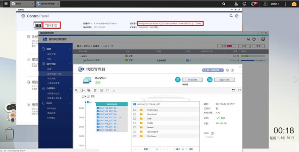Open the QTS main menu hamburger icon
299x152 pixels.
point(6,4)
